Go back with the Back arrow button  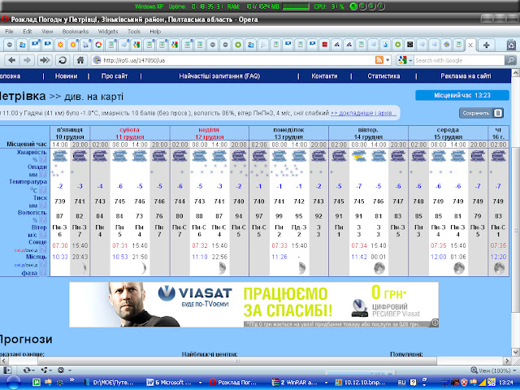[x=12, y=60]
